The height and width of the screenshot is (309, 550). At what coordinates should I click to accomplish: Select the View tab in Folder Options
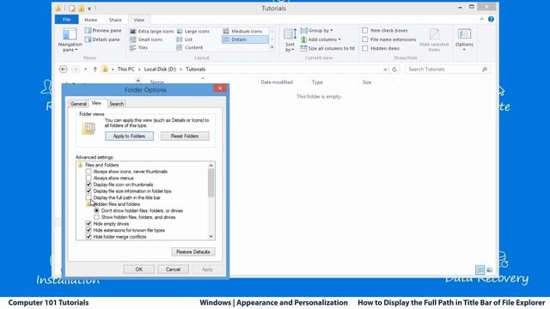tap(96, 103)
